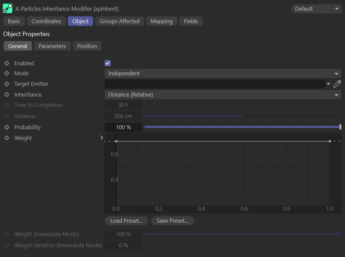This screenshot has height=257, width=345.
Task: Click keyframe diamond next to Inheritance
Action: [7, 95]
